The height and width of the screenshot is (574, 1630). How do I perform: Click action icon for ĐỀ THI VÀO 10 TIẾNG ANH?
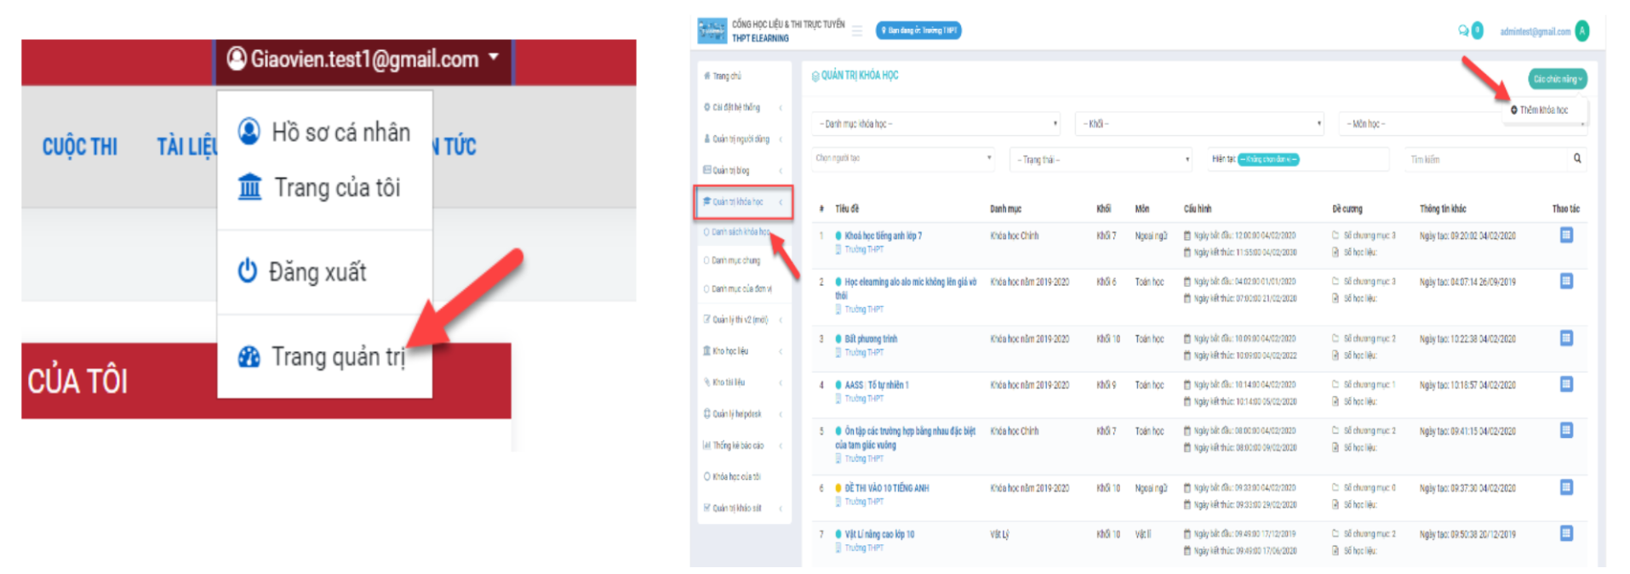point(1565,487)
